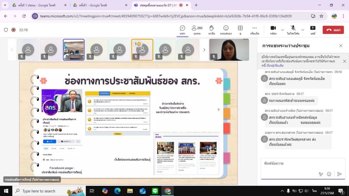
Task: Open more options (เพิ่มเติม) ellipsis
Action: [x=254, y=30]
